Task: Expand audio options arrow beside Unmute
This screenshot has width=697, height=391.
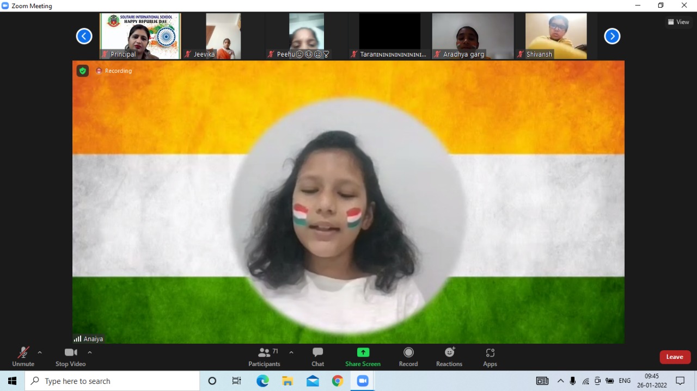Action: pyautogui.click(x=40, y=352)
